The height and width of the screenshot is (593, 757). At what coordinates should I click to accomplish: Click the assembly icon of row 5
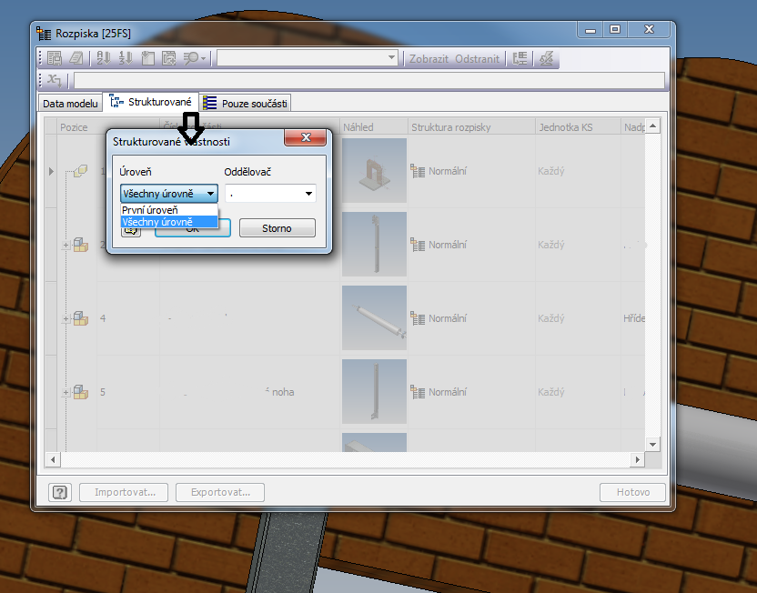tap(81, 392)
